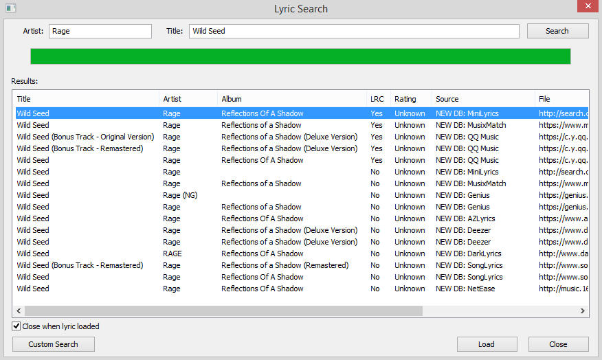Focus the Artist input field
The width and height of the screenshot is (602, 360).
100,31
